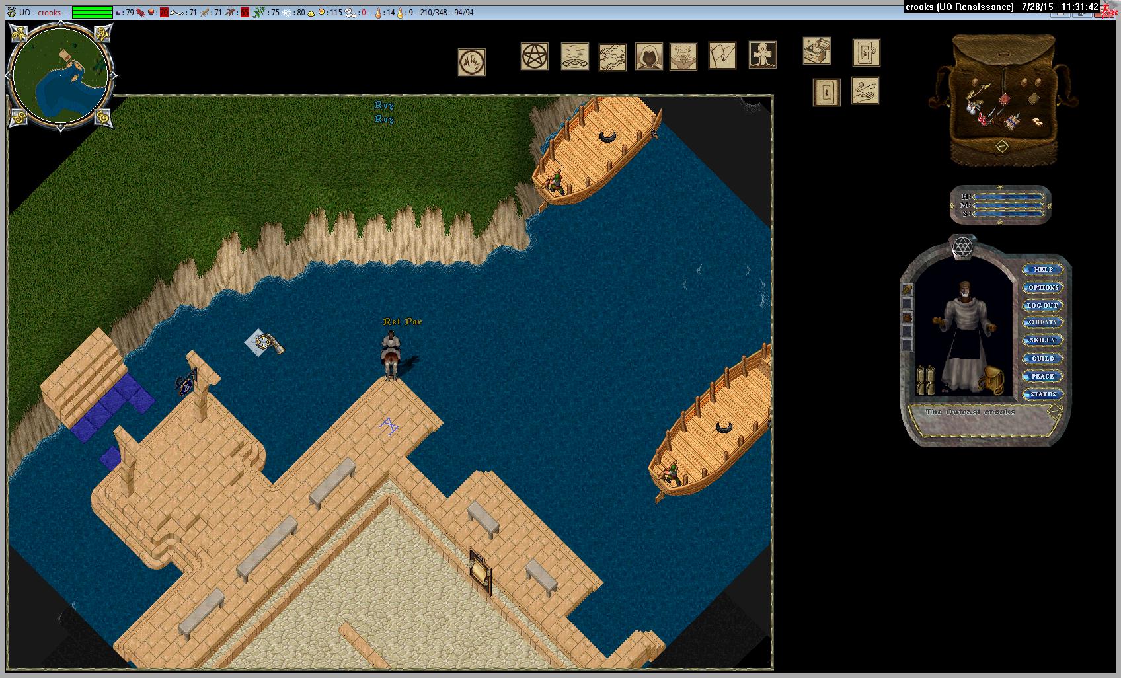Click the UO application icon in title bar
Image resolution: width=1121 pixels, height=678 pixels.
(11, 12)
